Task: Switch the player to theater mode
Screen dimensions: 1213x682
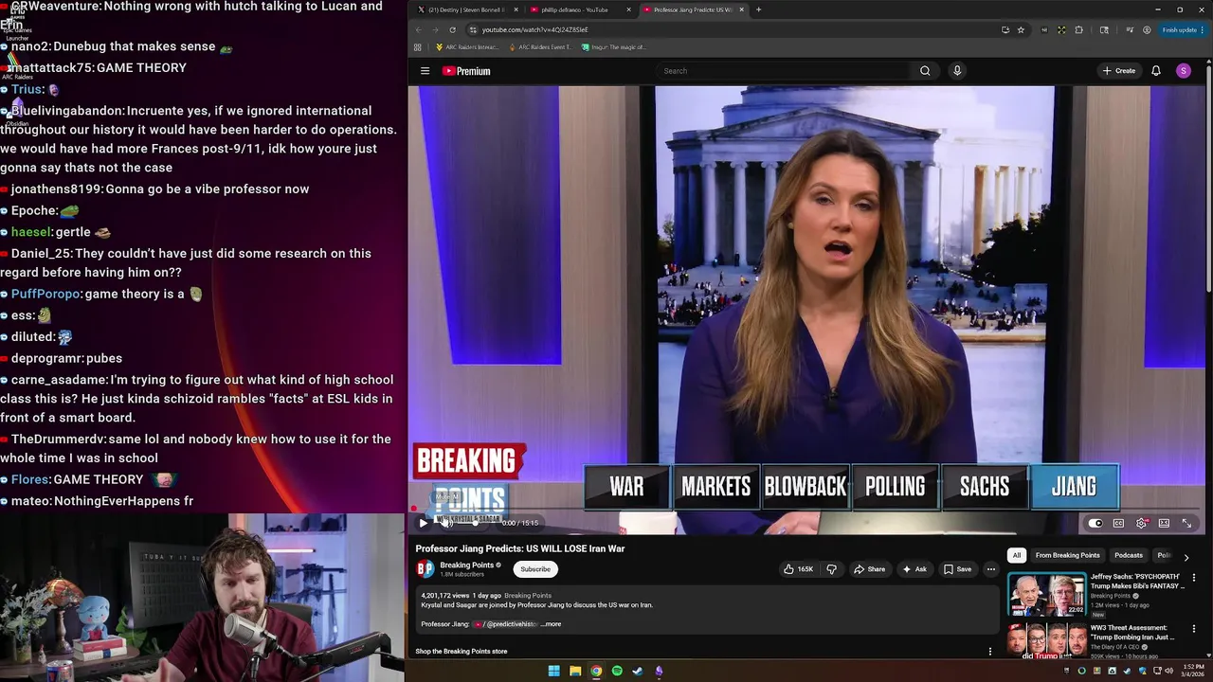Action: [1164, 523]
